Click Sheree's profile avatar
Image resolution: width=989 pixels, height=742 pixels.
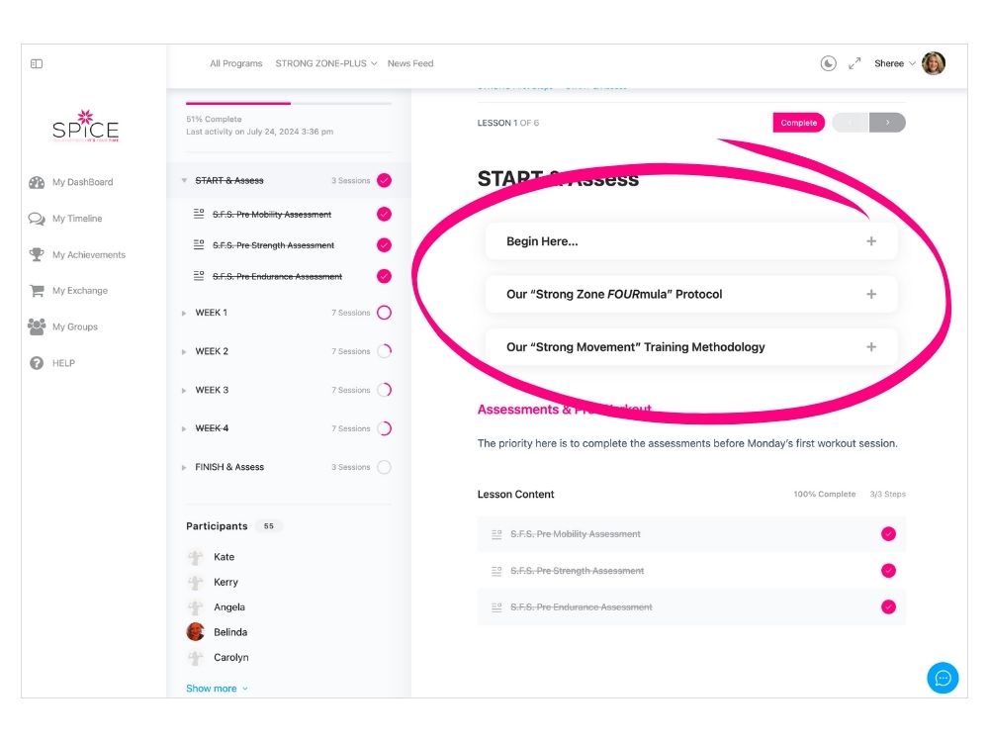point(933,63)
